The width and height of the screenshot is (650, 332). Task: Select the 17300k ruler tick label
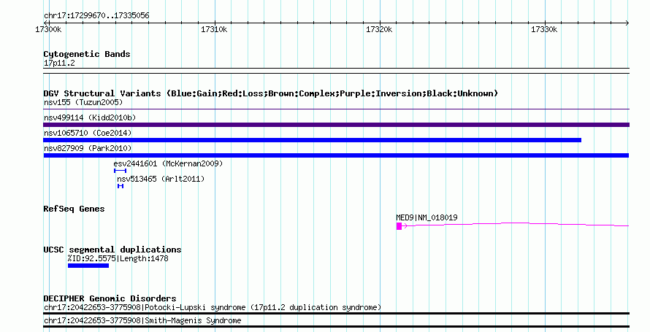coord(48,29)
